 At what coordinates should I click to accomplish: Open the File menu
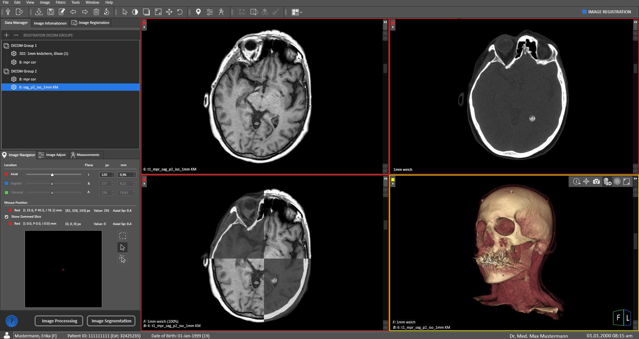6,2
